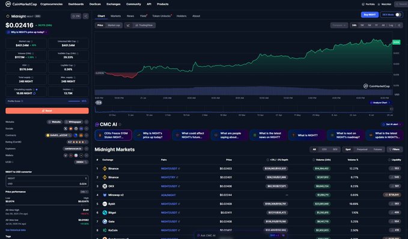Expand more Website links
Image resolution: width=408 pixels, height=239 pixels.
87,122
